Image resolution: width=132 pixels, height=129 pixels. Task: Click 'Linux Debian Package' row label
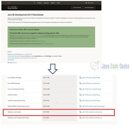click(14, 78)
